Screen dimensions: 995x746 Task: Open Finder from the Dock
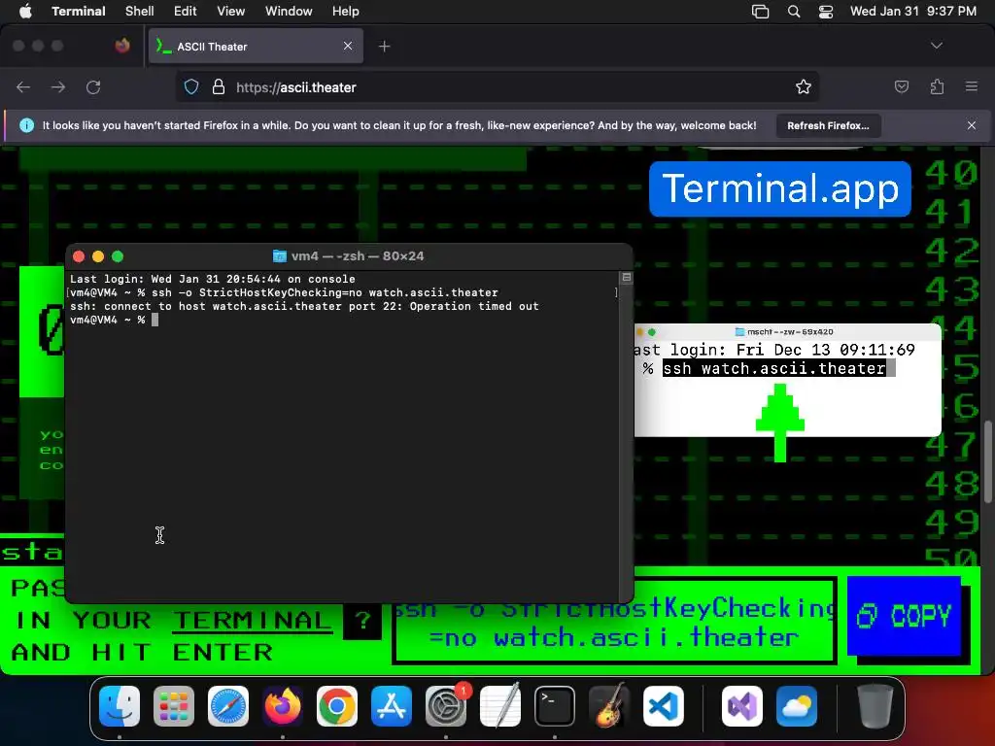pos(120,706)
